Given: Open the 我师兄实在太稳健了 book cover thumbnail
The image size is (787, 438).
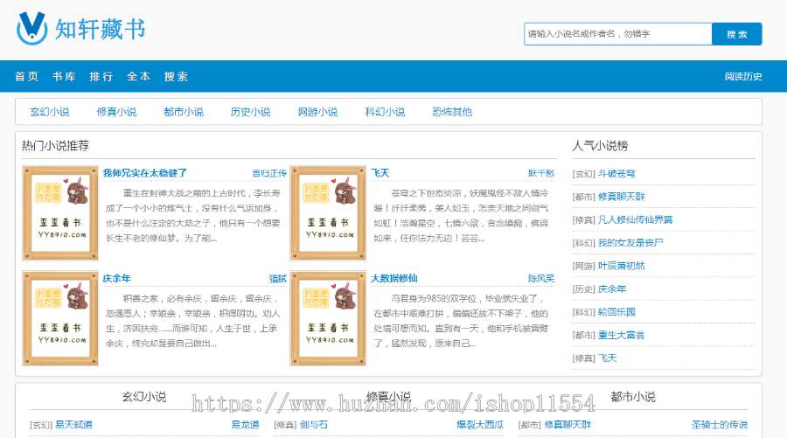Looking at the screenshot, I should click(60, 213).
